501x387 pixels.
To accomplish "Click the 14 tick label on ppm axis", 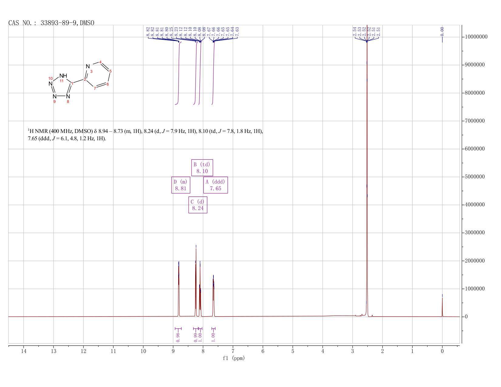I will (24, 351).
